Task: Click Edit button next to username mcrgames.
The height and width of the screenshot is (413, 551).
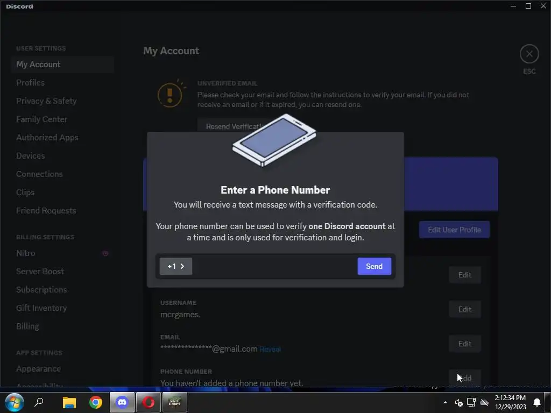Action: pos(464,309)
